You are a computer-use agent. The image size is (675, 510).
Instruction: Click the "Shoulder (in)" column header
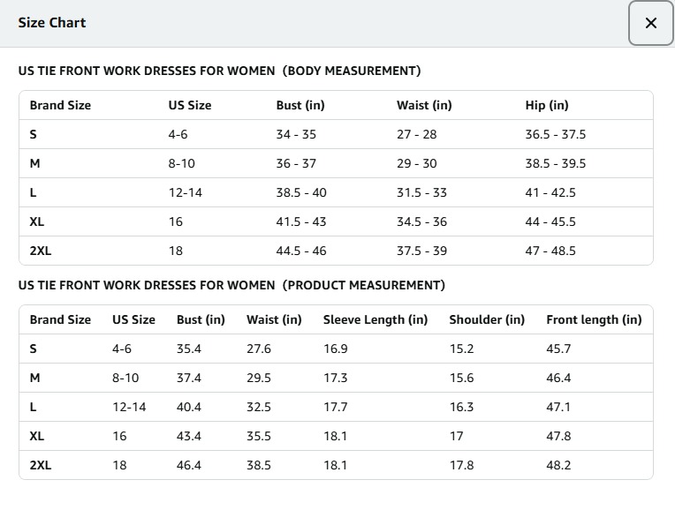pos(487,319)
